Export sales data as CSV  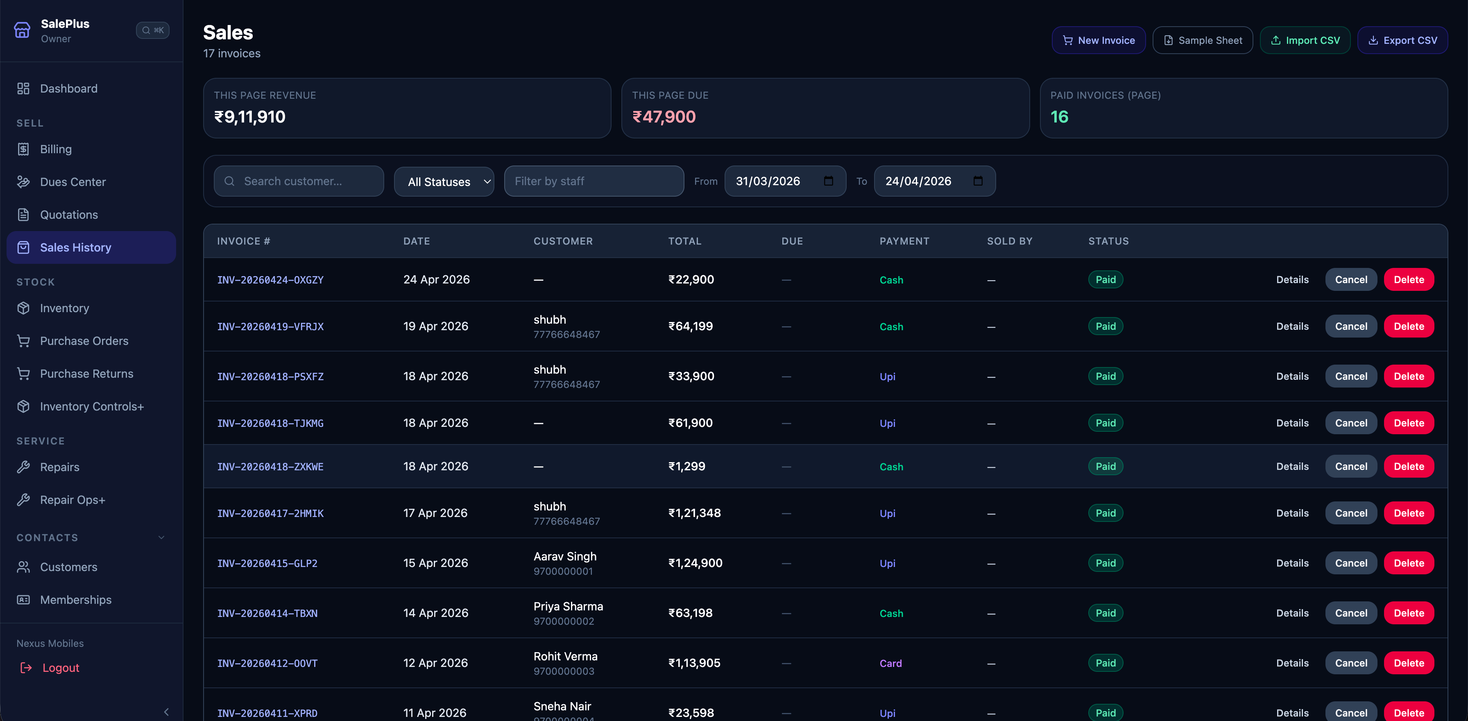pyautogui.click(x=1402, y=40)
